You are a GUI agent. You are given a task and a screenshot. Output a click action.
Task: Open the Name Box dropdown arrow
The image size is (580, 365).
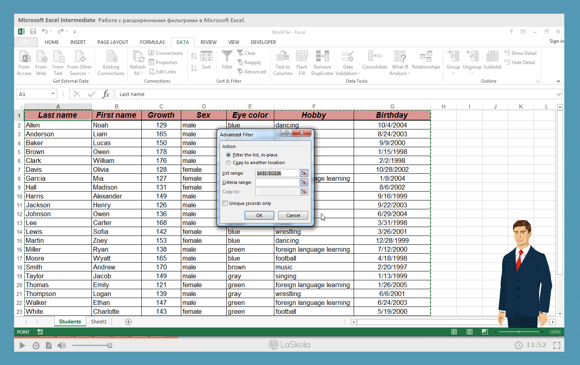(53, 94)
